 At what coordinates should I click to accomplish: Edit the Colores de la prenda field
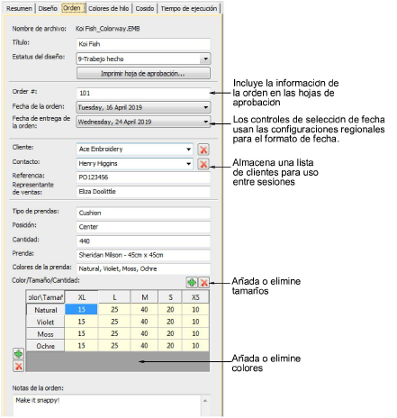coord(143,268)
